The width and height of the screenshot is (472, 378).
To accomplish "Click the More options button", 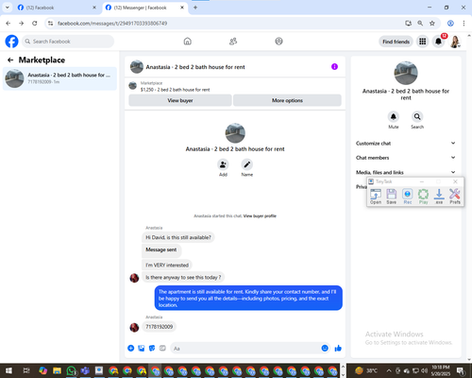I will click(287, 100).
